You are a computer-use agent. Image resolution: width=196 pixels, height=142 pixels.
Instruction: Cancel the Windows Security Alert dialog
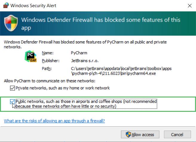tap(177, 135)
